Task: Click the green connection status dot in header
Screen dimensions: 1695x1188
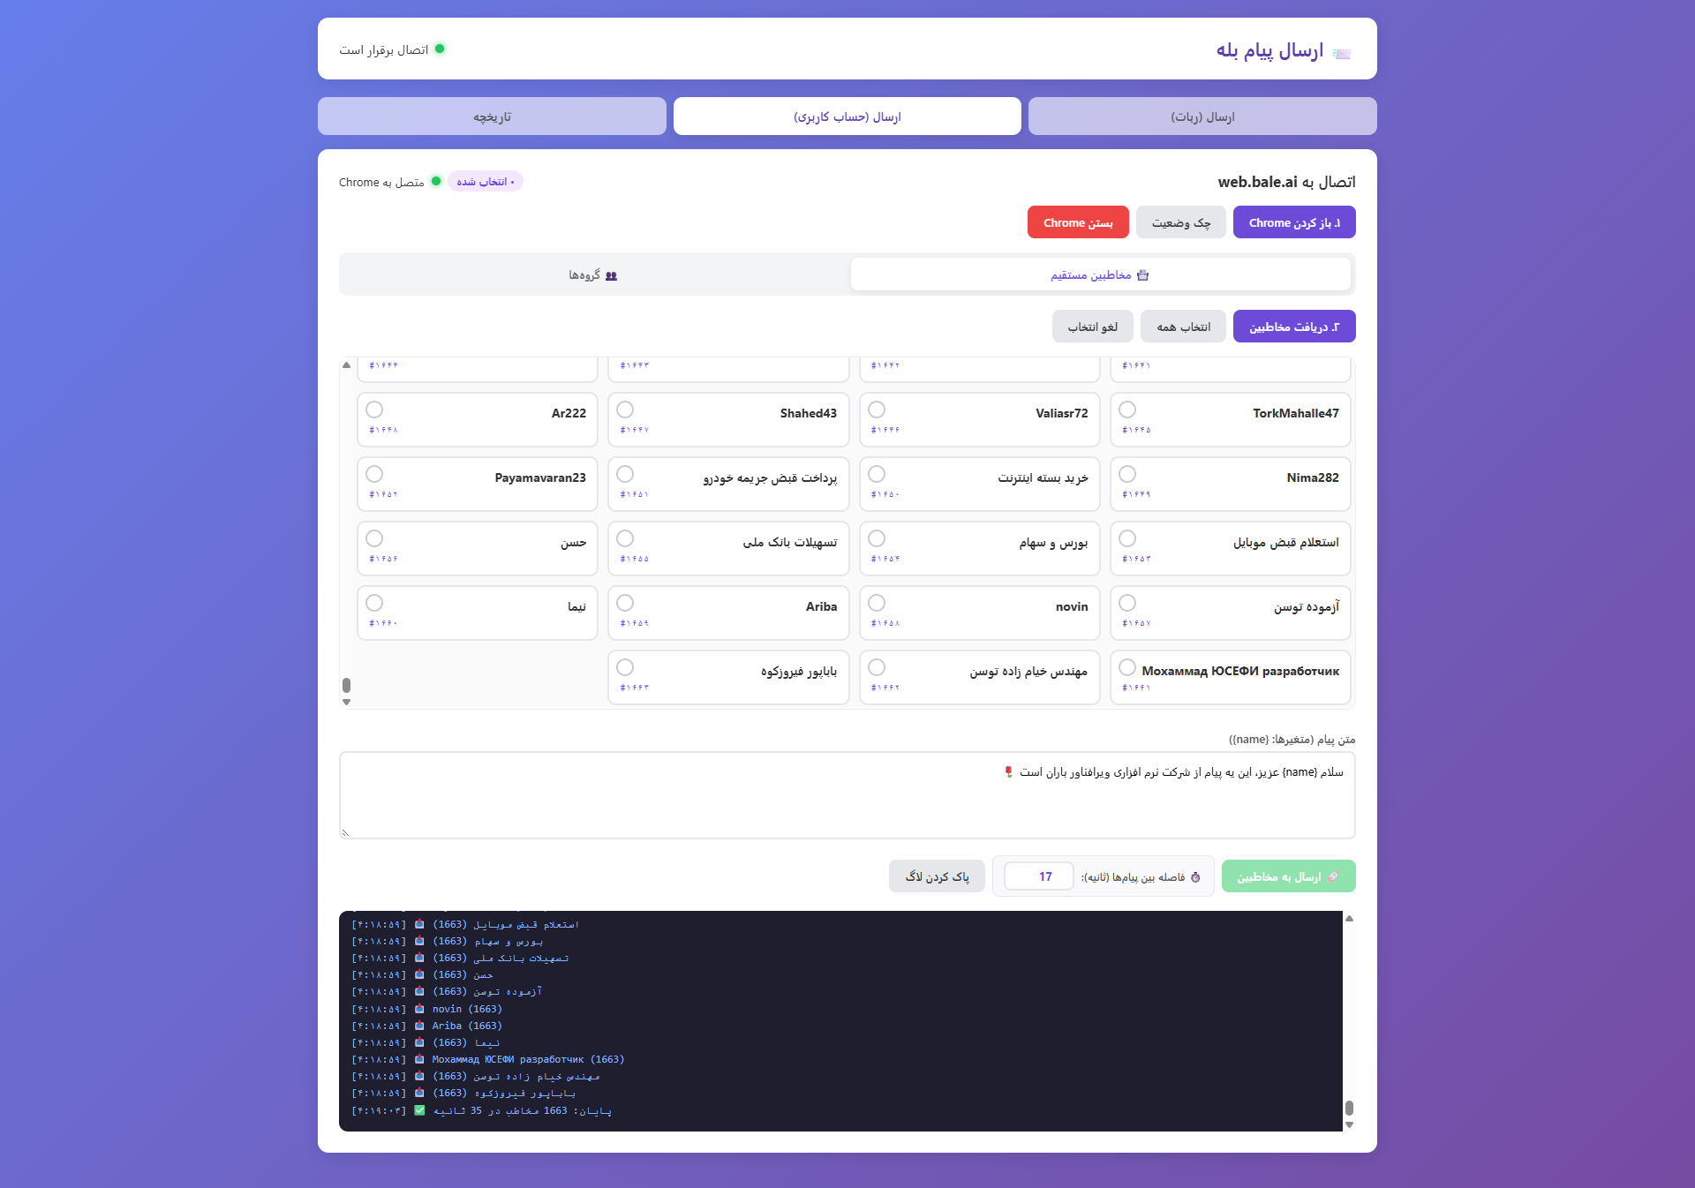Action: coord(440,49)
